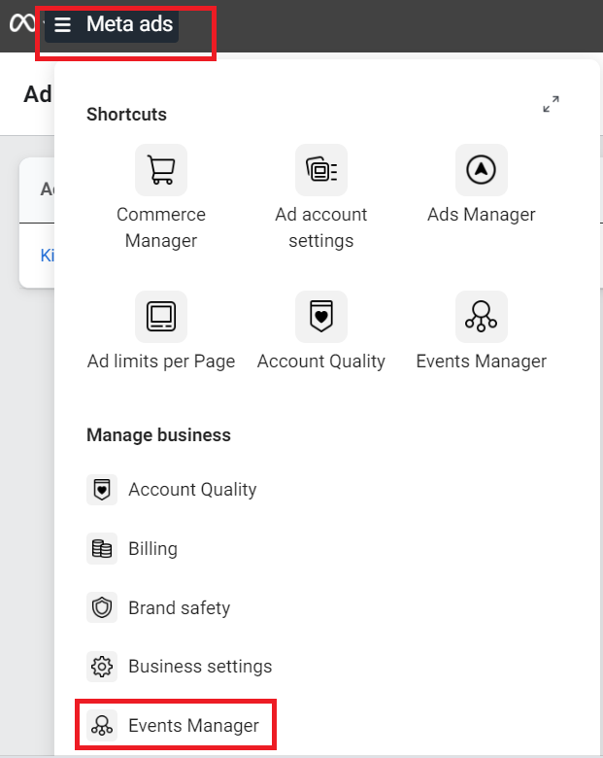Click the Meta logo in the top bar
The width and height of the screenshot is (603, 758).
(x=22, y=23)
